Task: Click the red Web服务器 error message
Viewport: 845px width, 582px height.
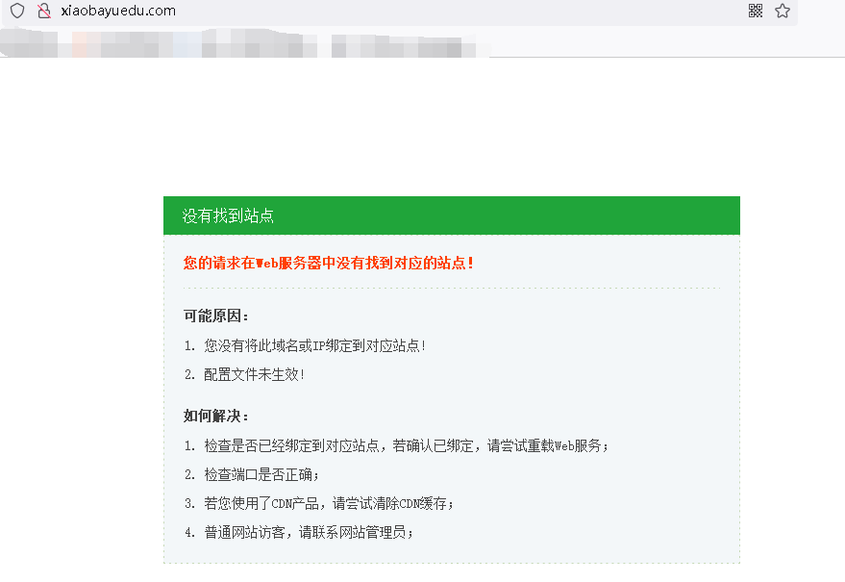Action: [329, 263]
